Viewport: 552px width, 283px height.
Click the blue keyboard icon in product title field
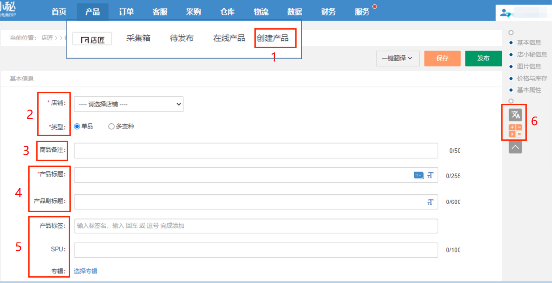pos(418,175)
